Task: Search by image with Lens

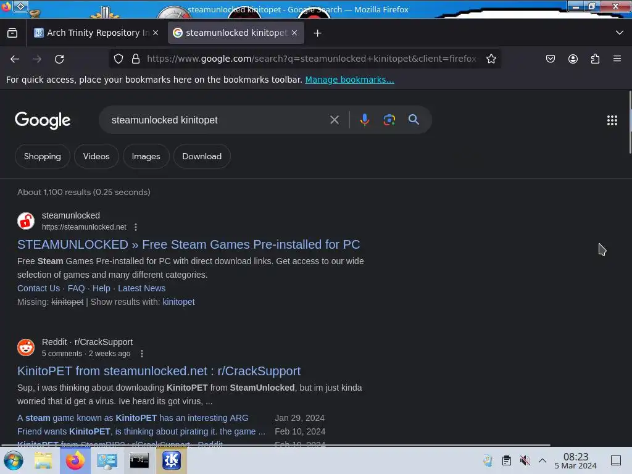Action: tap(389, 120)
